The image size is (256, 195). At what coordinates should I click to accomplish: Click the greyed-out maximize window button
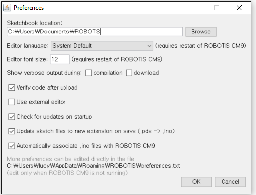tap(217, 8)
